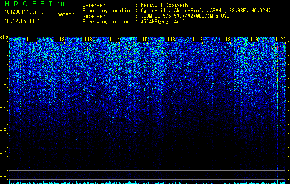Click the ICOM IC-575 receiver text
The image size is (290, 184).
click(185, 16)
